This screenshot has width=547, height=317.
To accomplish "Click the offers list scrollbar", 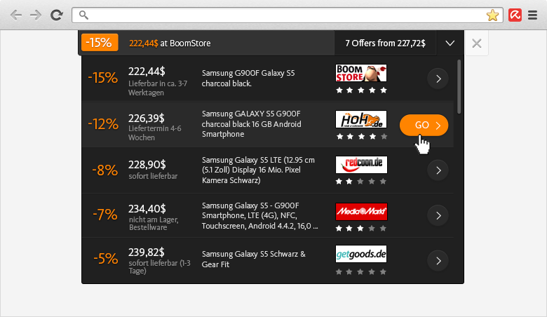I will [459, 86].
